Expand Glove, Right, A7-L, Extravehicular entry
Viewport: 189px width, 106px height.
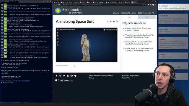[x=123, y=49]
